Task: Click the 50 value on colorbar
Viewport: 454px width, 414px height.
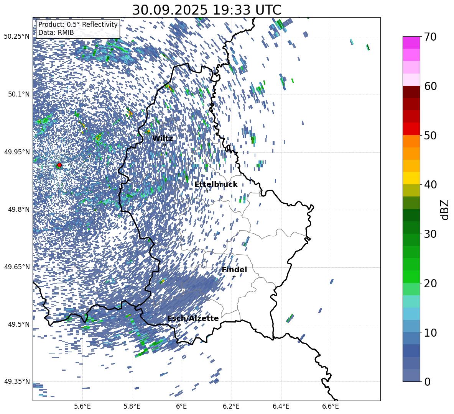Action: 430,136
